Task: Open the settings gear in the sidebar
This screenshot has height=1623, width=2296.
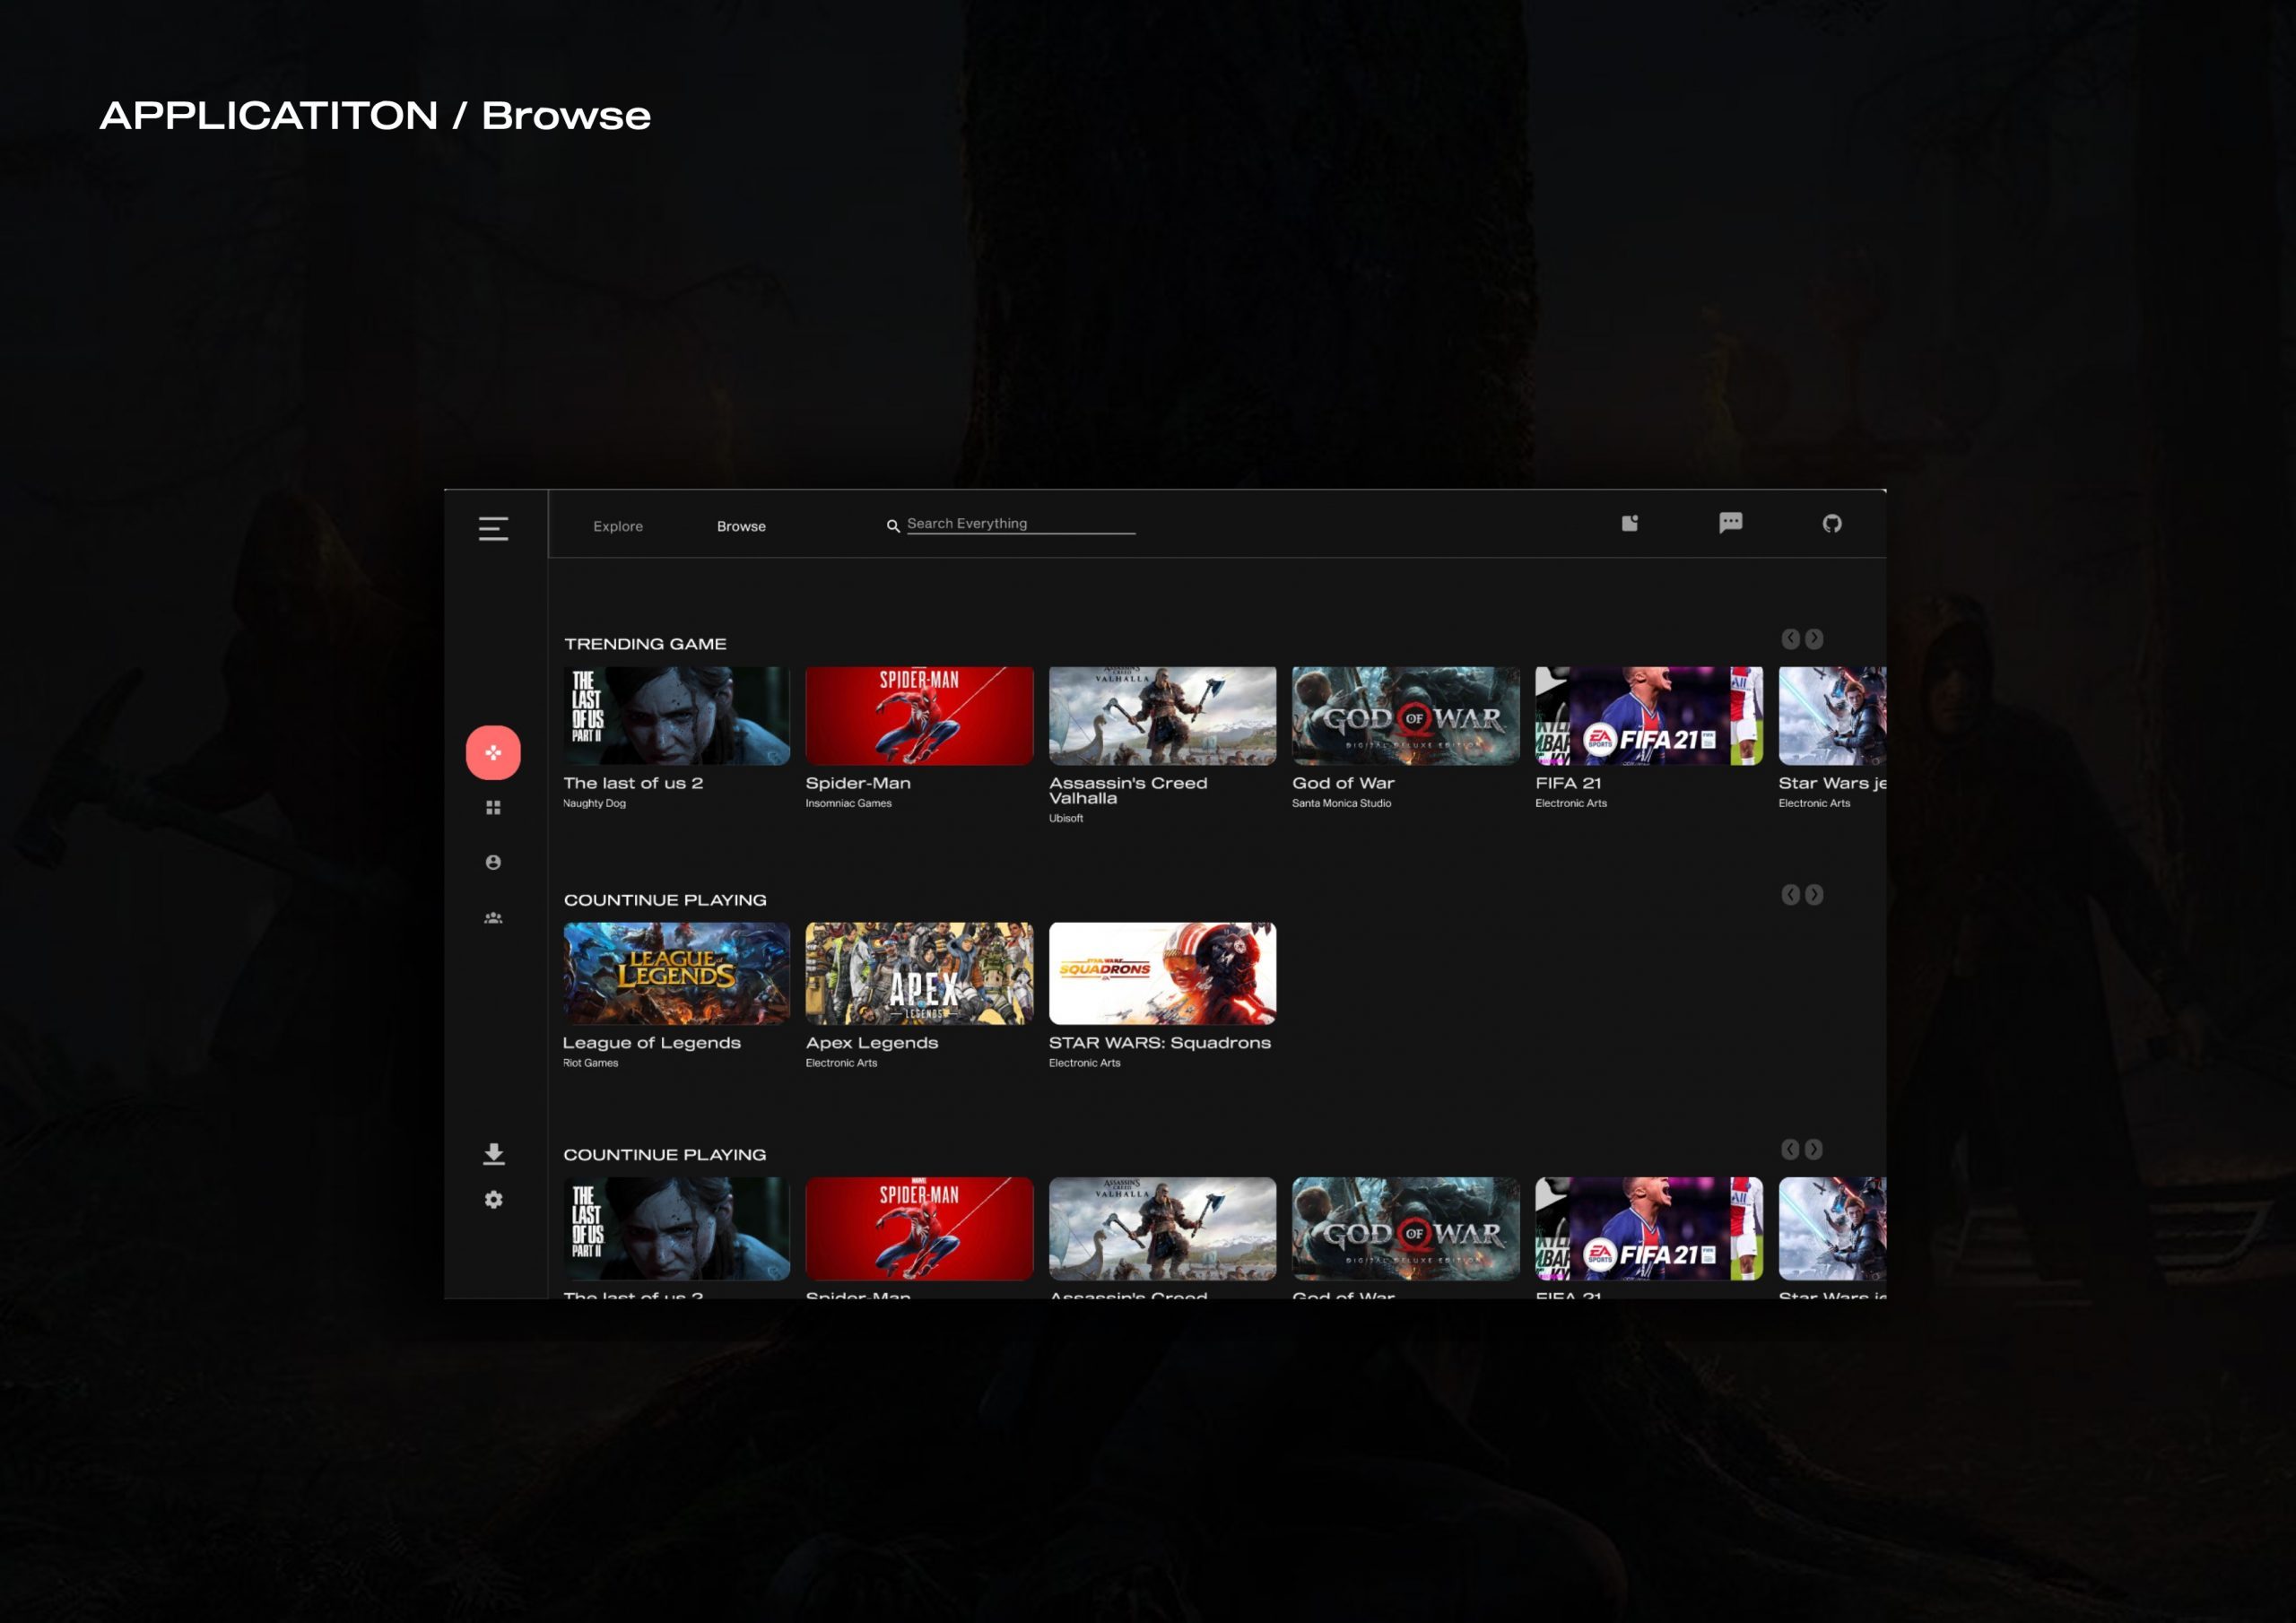Action: (493, 1199)
